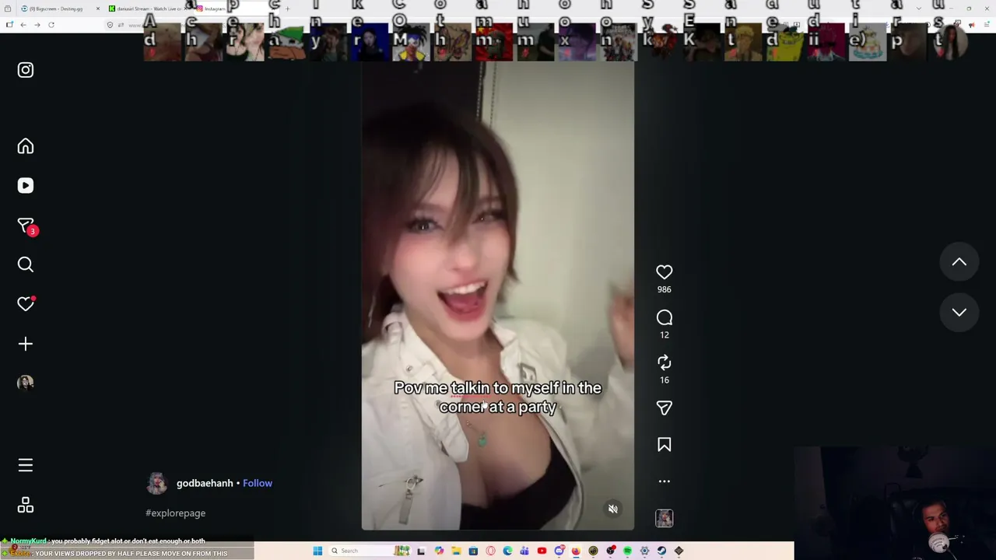This screenshot has height=560, width=996.
Task: Open the browser tab list dropdown
Action: click(x=919, y=9)
